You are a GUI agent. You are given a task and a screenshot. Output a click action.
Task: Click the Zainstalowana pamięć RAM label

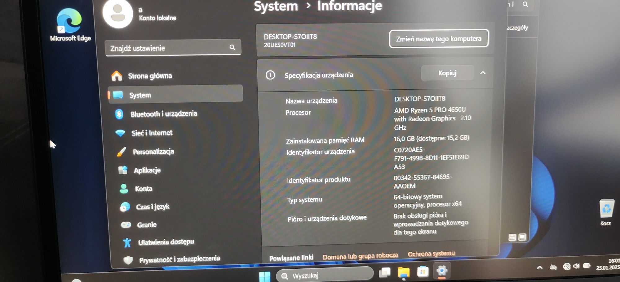(x=325, y=140)
